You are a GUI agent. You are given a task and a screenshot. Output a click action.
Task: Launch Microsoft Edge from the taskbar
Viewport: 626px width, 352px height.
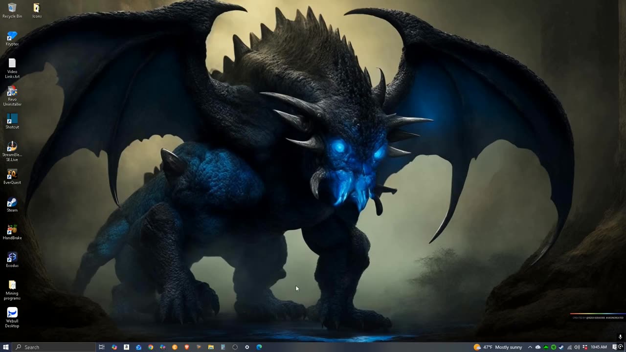259,347
